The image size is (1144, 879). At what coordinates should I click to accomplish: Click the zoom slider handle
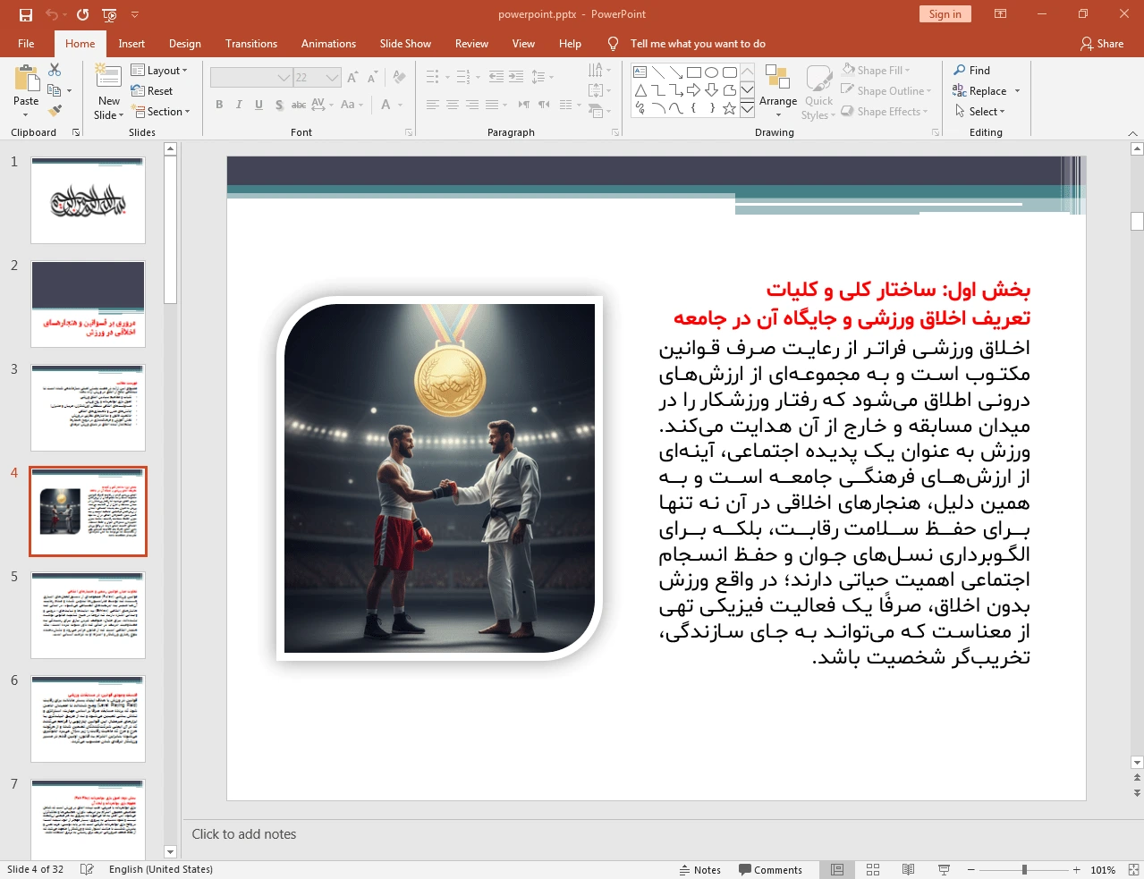point(1024,869)
